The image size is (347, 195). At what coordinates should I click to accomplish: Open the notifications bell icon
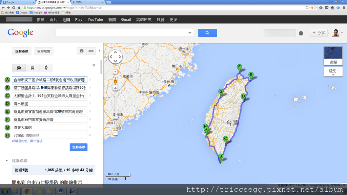click(301, 33)
